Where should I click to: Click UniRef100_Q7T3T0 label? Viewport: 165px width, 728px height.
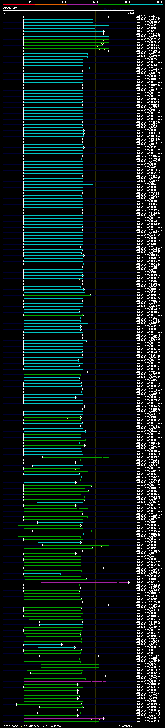[148, 71]
